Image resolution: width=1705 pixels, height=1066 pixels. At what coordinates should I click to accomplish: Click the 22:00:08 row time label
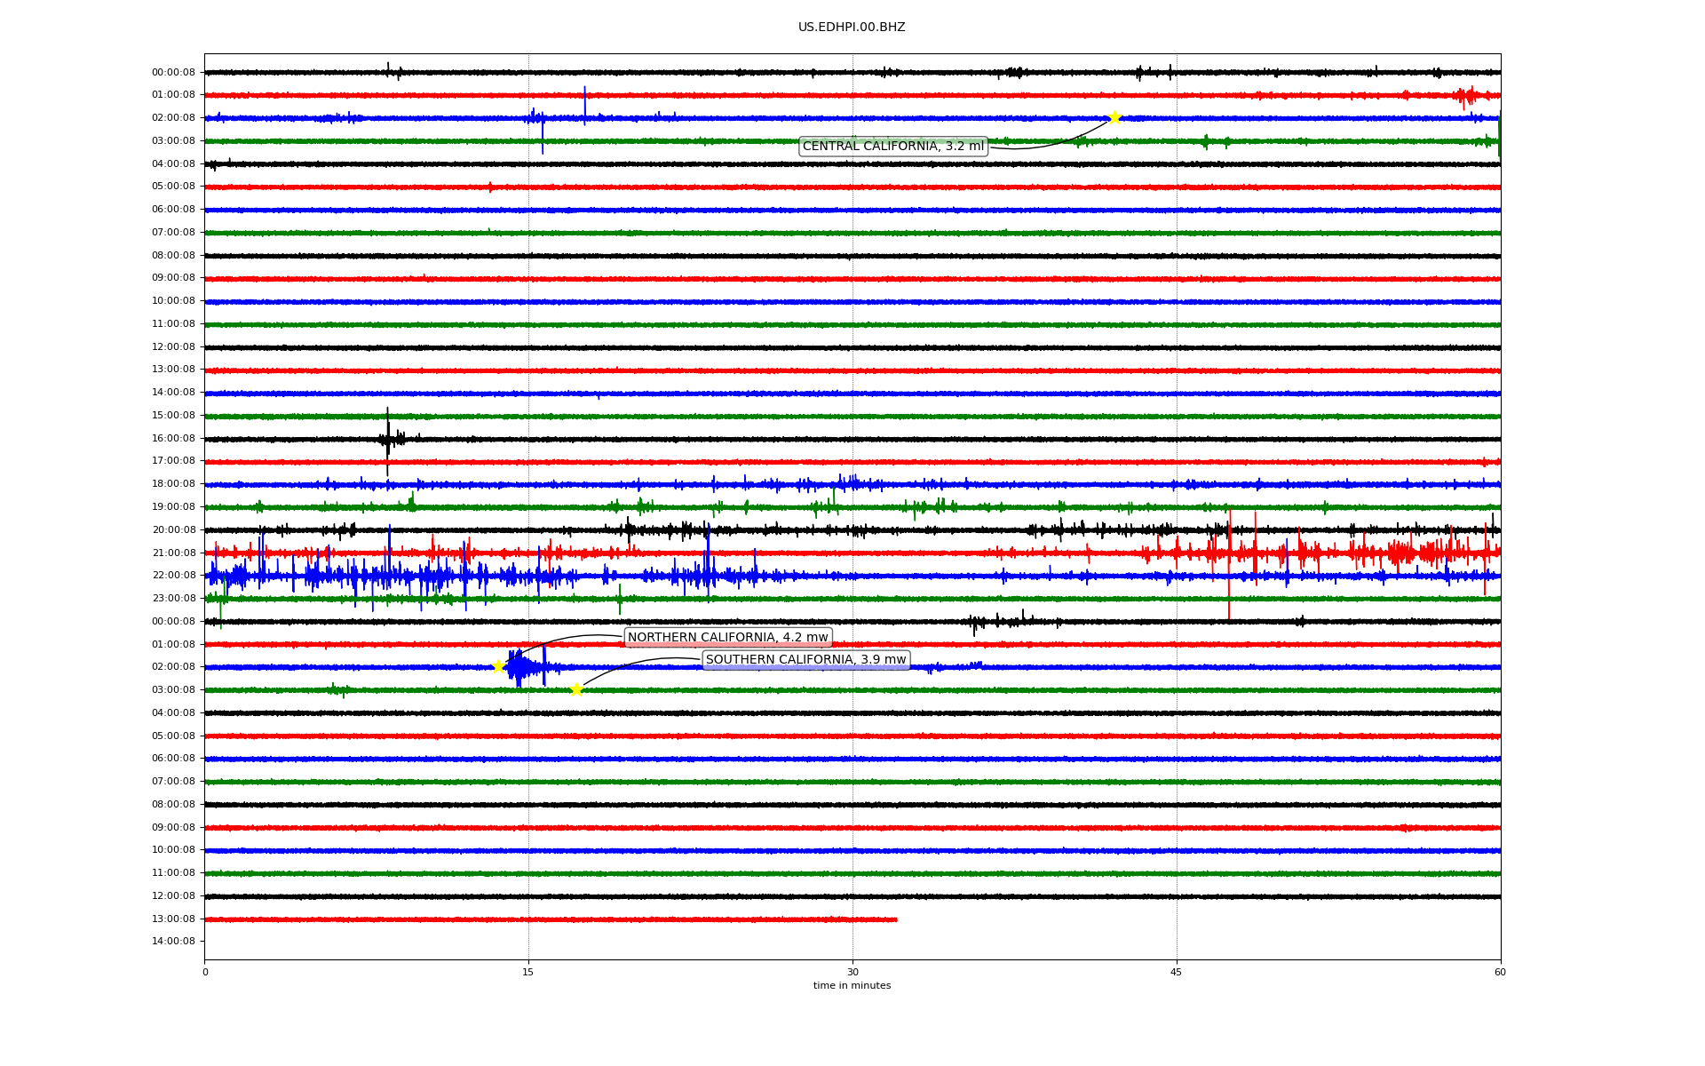pyautogui.click(x=173, y=576)
